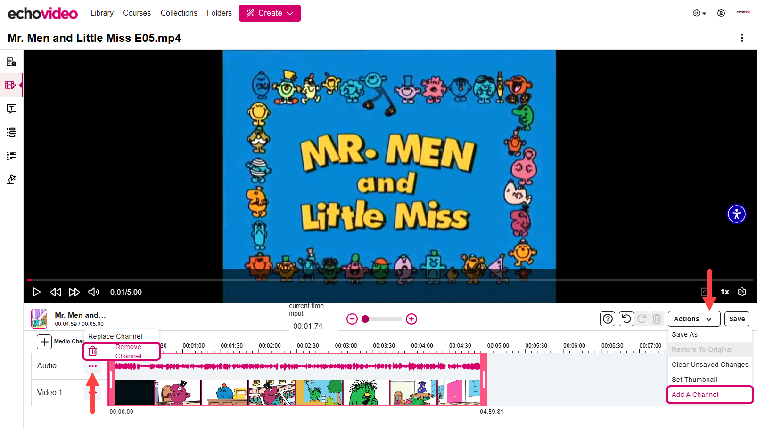
Task: Open the Audio channel three-dot menu
Action: point(92,366)
